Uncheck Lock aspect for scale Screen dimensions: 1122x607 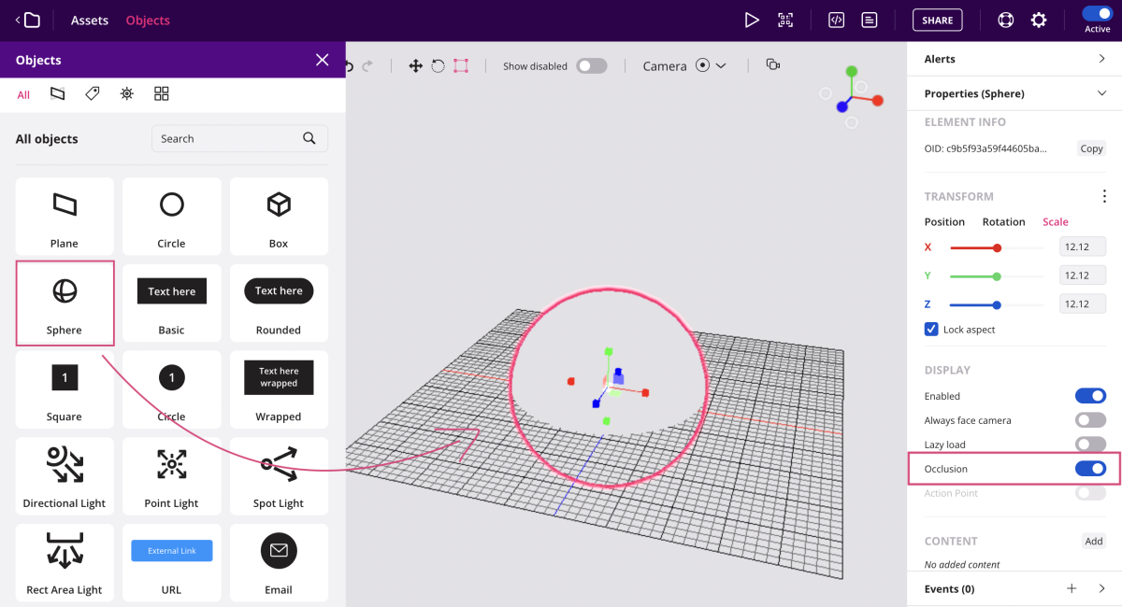click(x=931, y=329)
